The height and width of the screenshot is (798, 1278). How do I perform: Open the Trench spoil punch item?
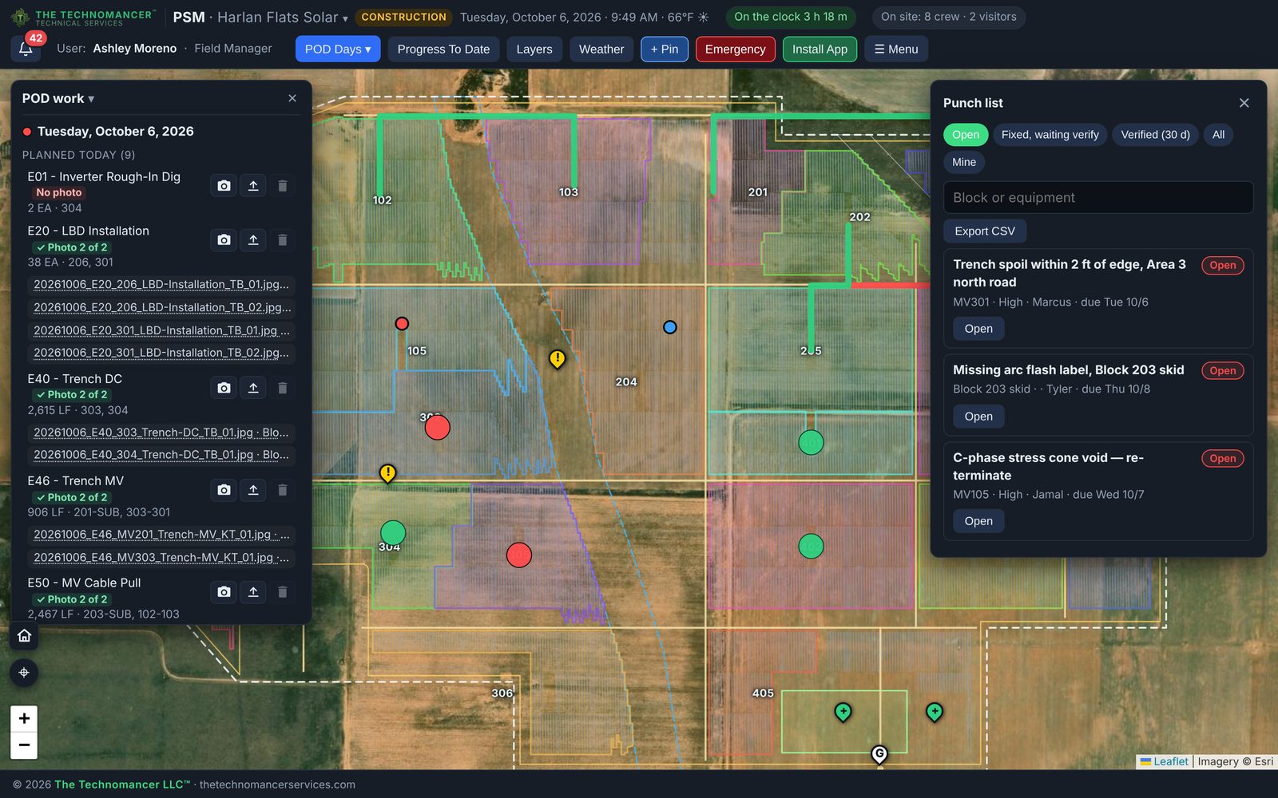tap(978, 329)
